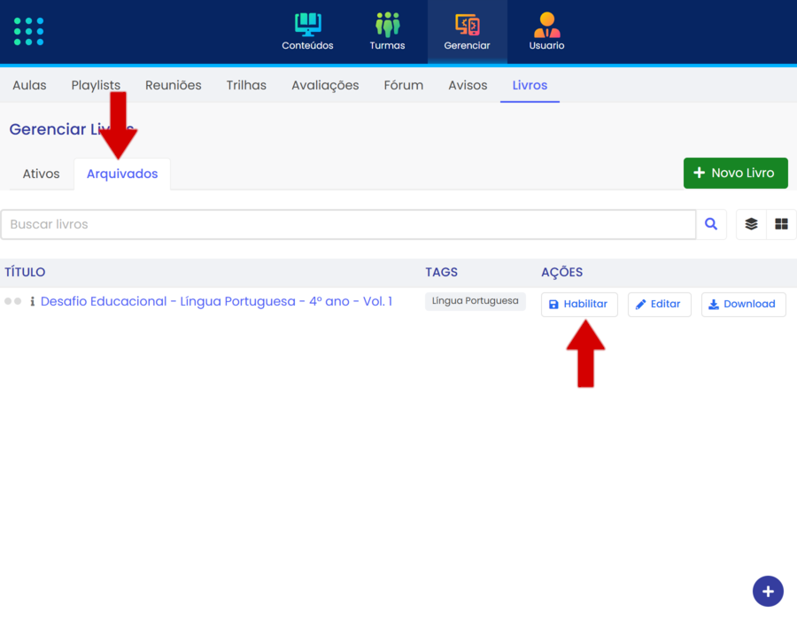
Task: Select the Arquivados tab
Action: (122, 174)
